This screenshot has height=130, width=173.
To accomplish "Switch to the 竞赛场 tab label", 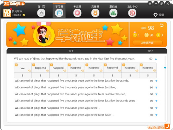I will click(x=95, y=7).
